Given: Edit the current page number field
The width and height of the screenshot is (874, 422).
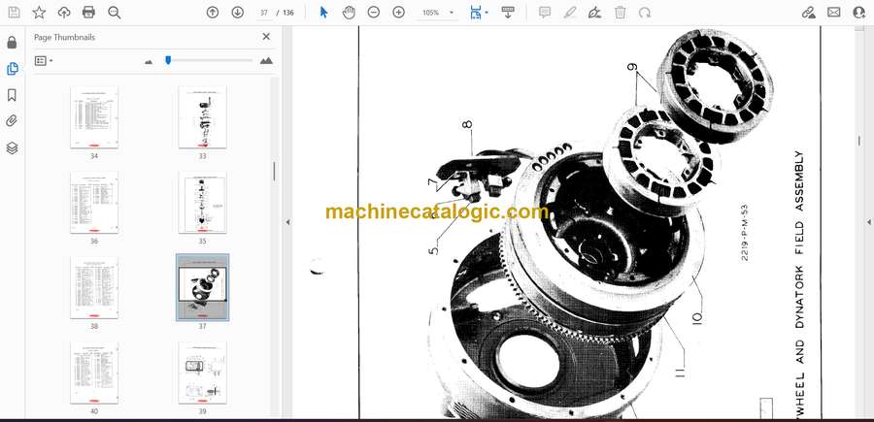Looking at the screenshot, I should tap(264, 13).
